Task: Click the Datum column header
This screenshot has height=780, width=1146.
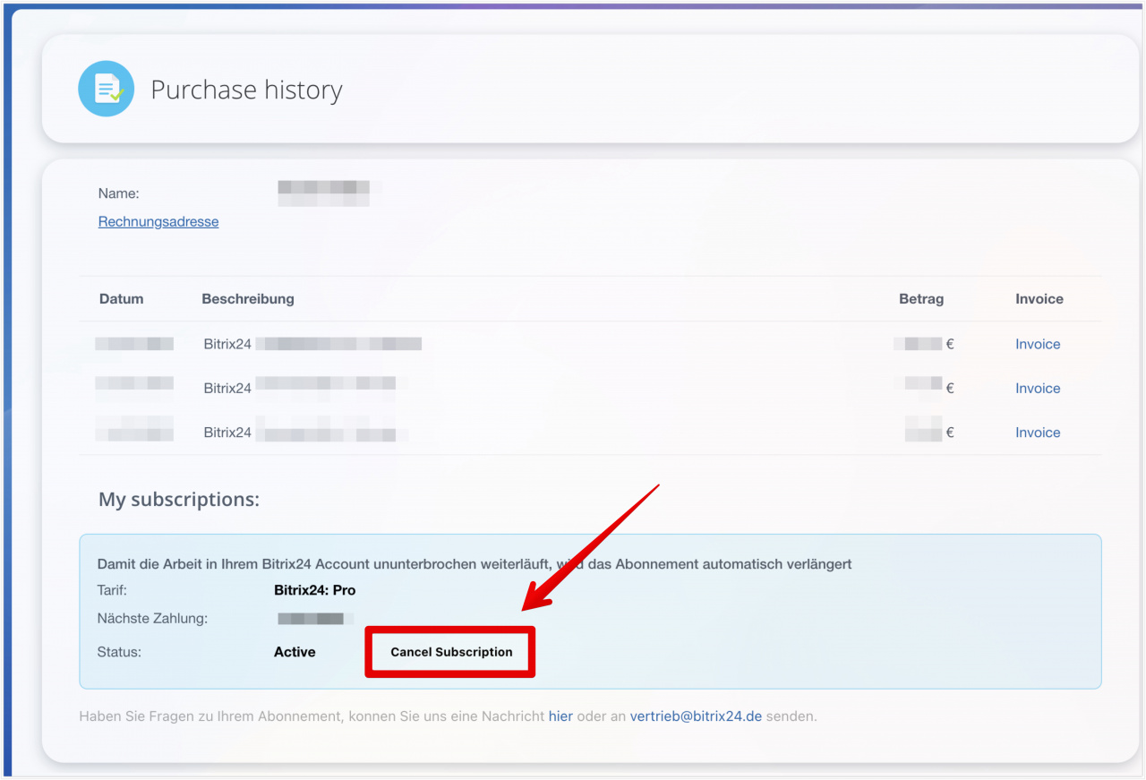Action: click(121, 299)
